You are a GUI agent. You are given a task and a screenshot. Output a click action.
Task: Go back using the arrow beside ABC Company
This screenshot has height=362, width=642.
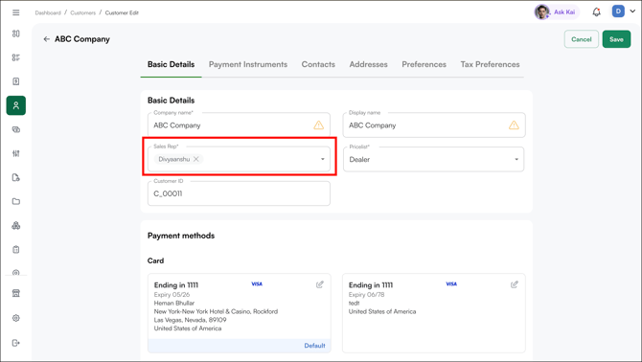point(46,39)
